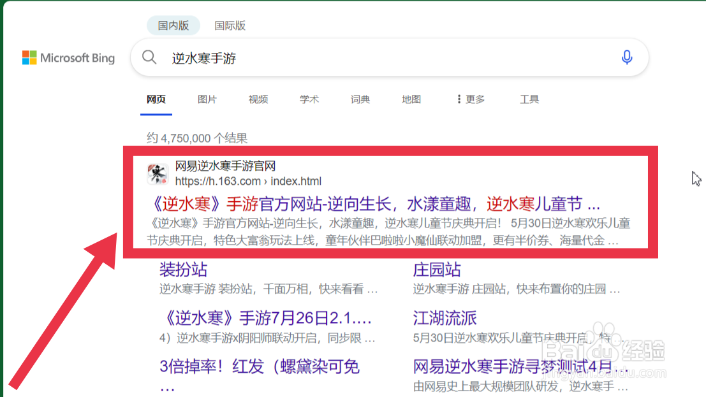Click the search magnifier icon

click(149, 57)
